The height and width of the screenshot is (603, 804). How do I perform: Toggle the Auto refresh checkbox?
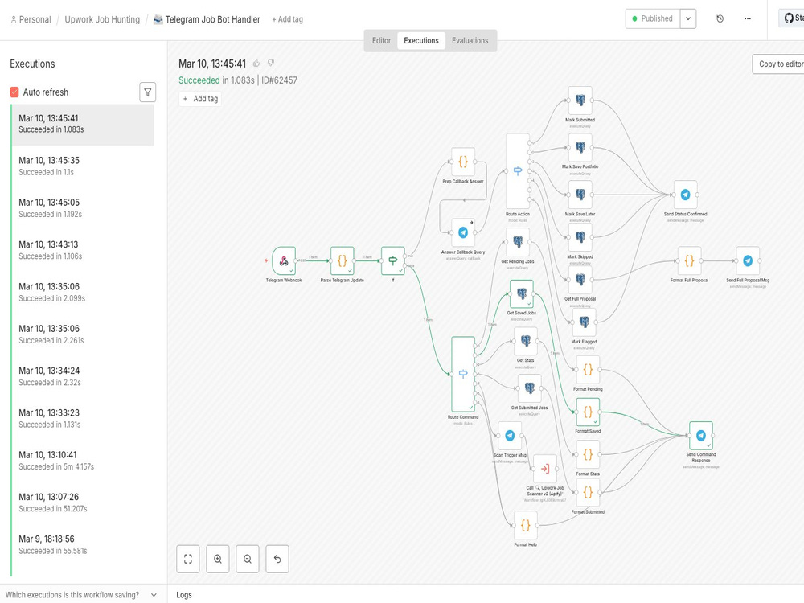(14, 92)
